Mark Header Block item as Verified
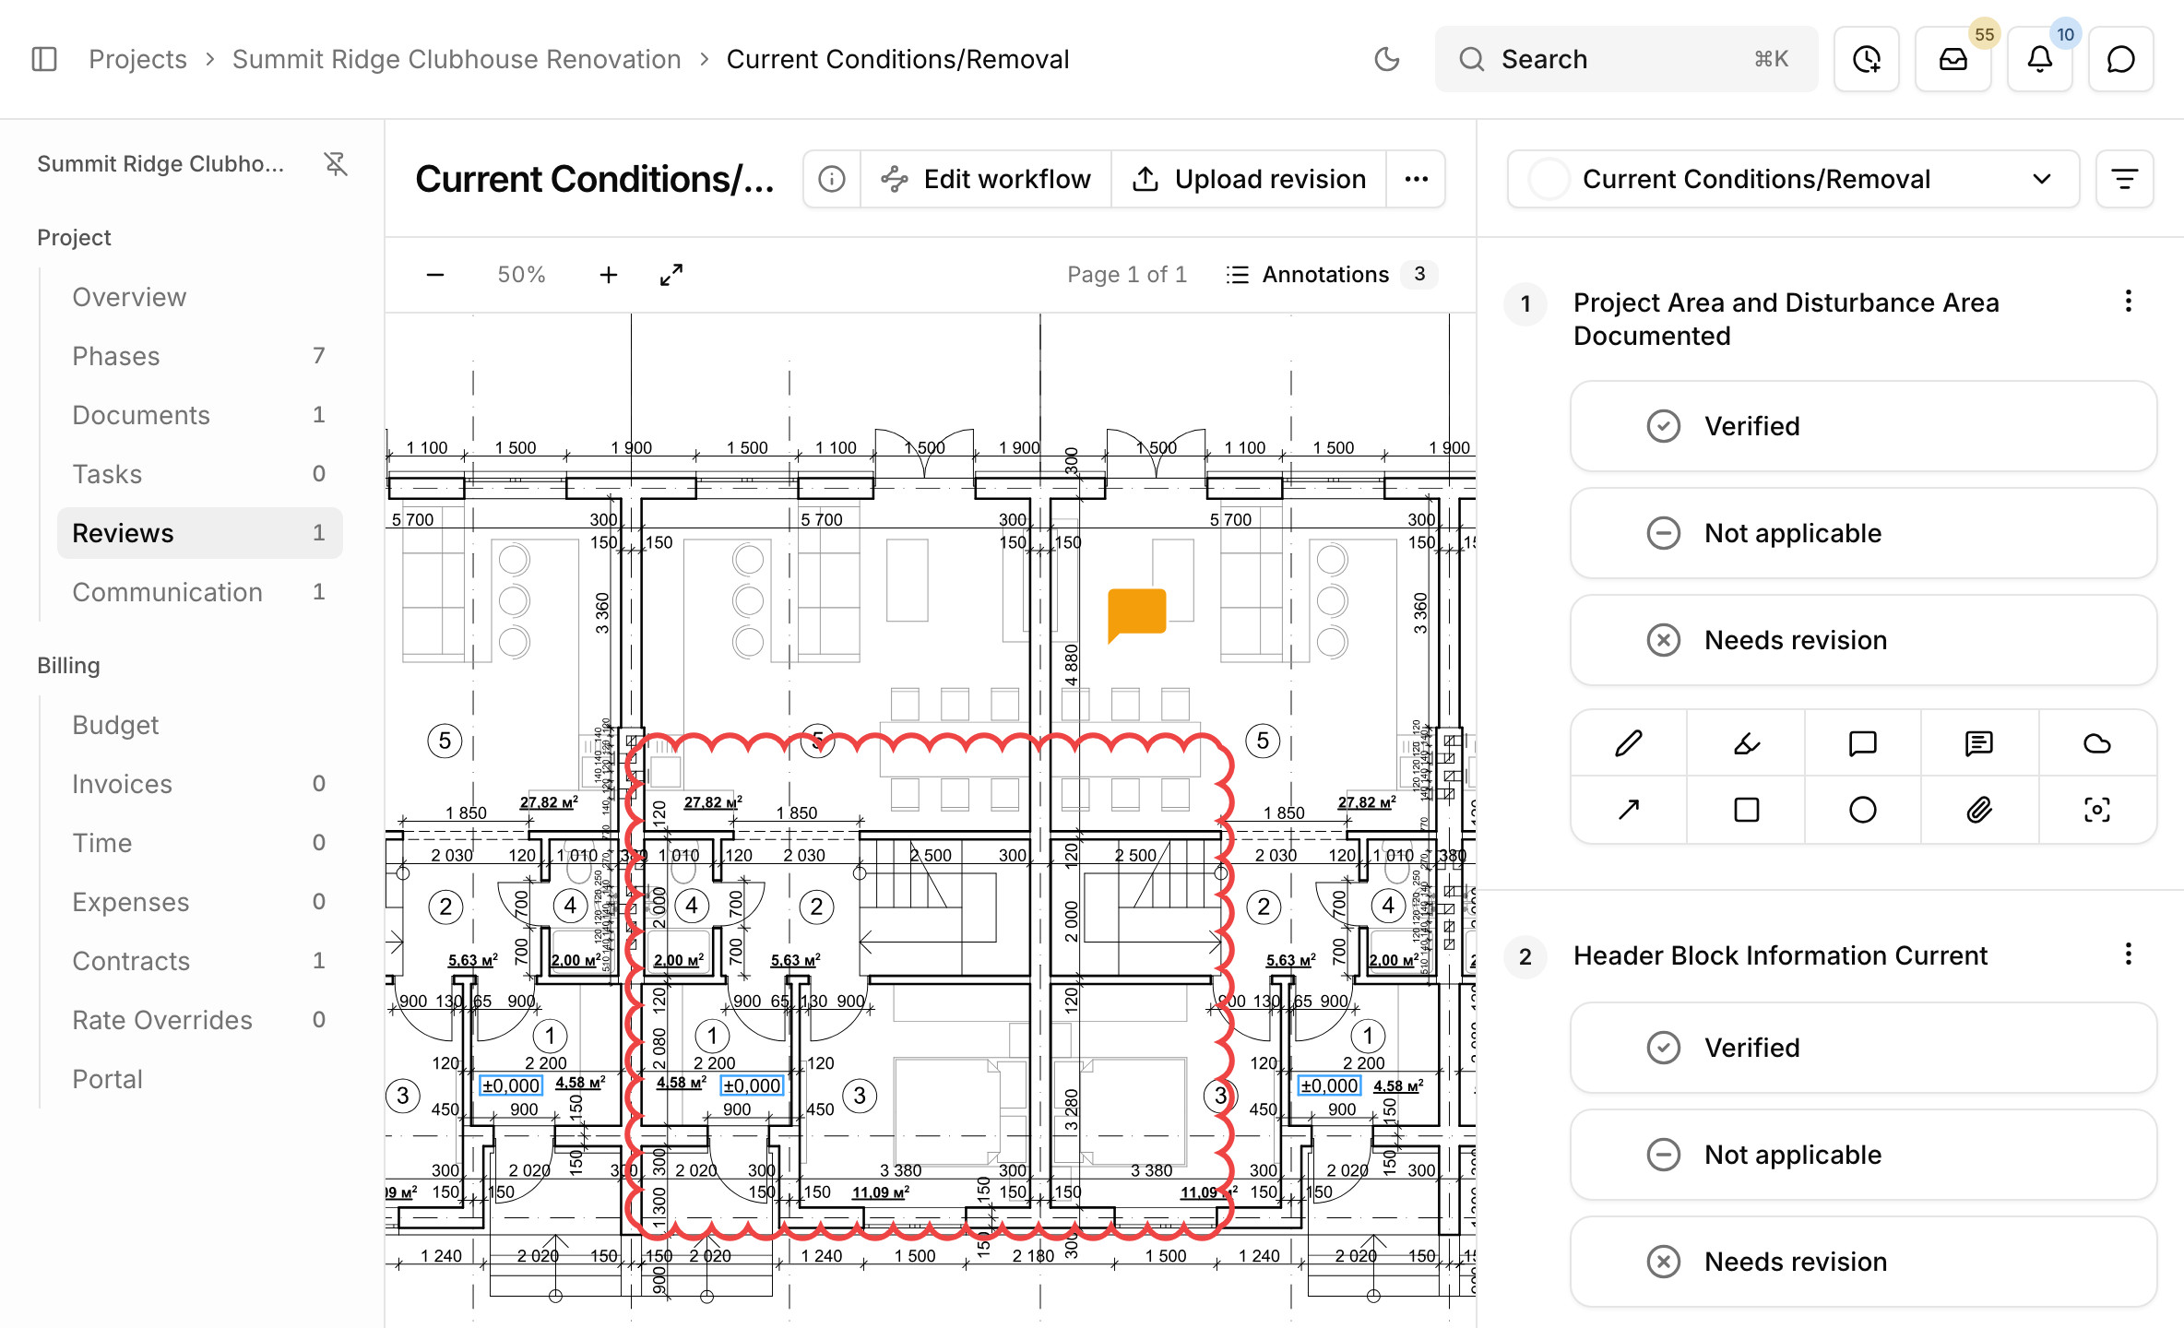 point(1863,1048)
